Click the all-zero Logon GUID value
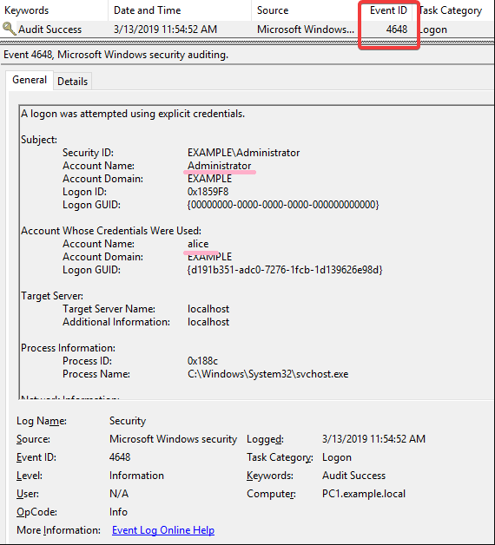495x545 pixels. [x=283, y=205]
